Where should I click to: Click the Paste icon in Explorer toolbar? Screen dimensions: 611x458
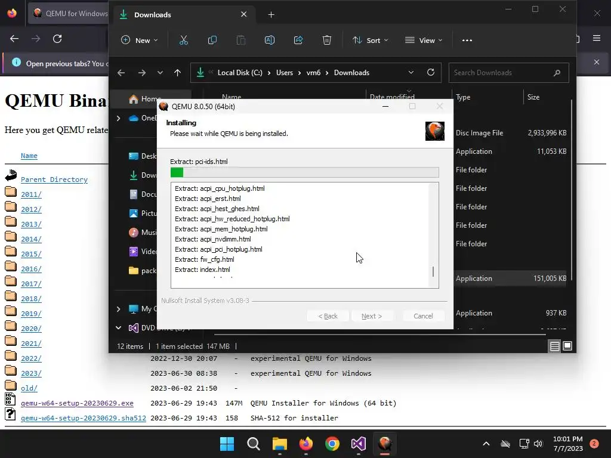(x=241, y=40)
